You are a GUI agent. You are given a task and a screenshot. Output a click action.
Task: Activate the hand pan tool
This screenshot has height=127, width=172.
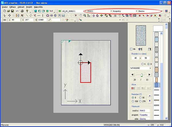click(x=81, y=15)
